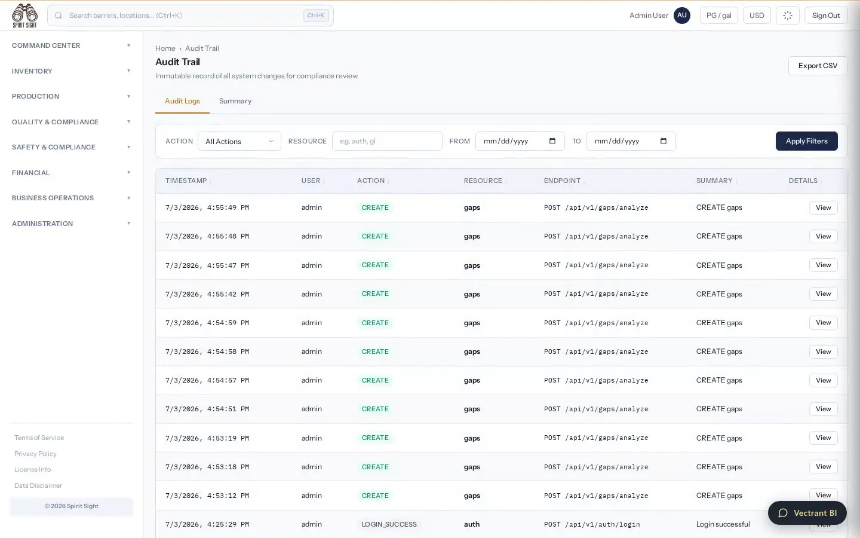Click the RESOURCE filter input field

point(387,141)
